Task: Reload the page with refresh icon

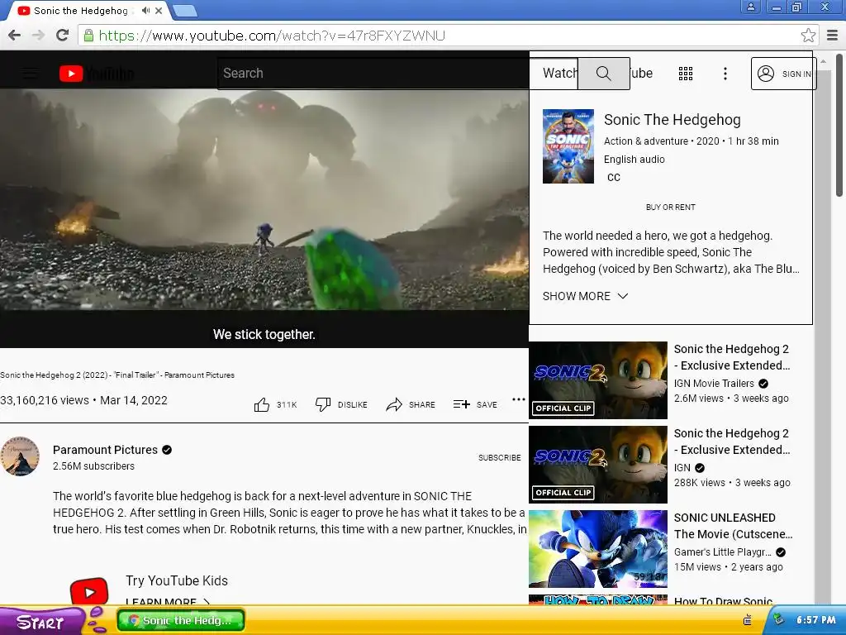Action: pyautogui.click(x=63, y=36)
